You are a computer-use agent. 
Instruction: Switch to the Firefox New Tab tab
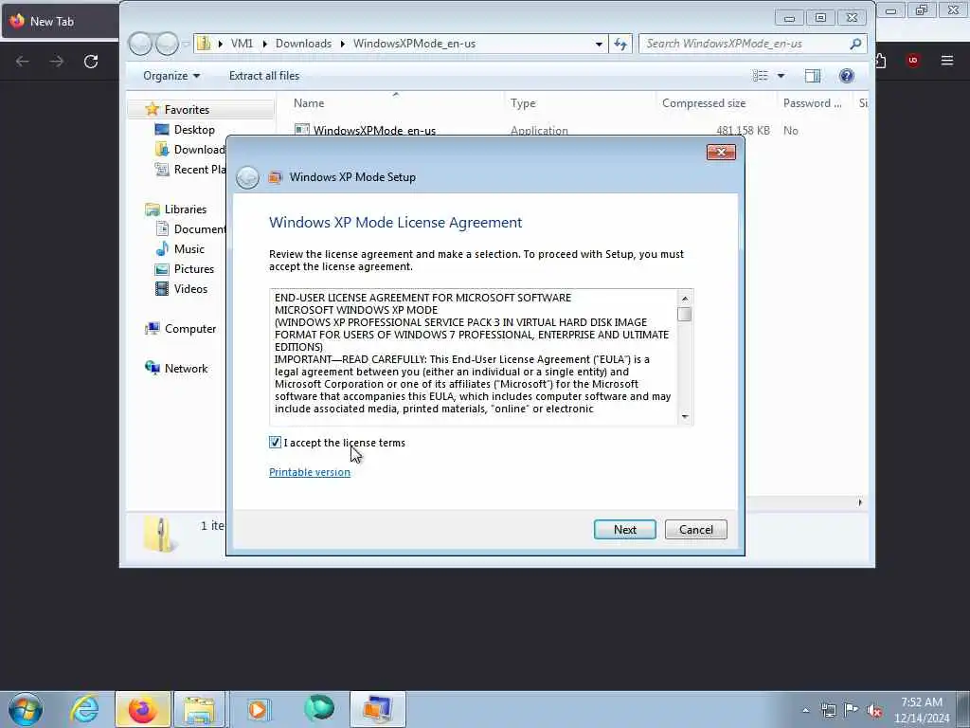tap(59, 21)
